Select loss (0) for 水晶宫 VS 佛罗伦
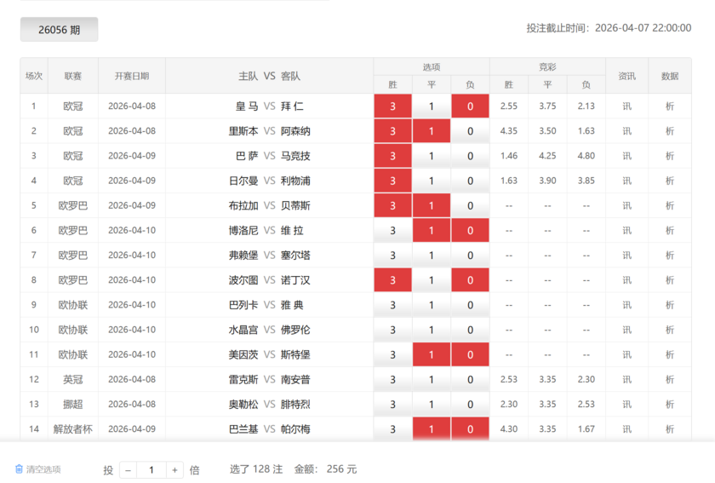 470,330
